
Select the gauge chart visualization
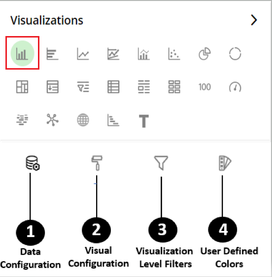(x=235, y=87)
